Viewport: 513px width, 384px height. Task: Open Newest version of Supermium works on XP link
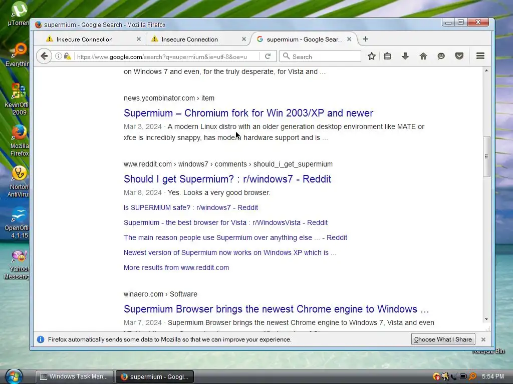230,252
